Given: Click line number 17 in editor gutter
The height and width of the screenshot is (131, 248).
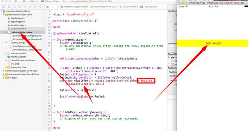Looking at the screenshot, I should (49, 40).
